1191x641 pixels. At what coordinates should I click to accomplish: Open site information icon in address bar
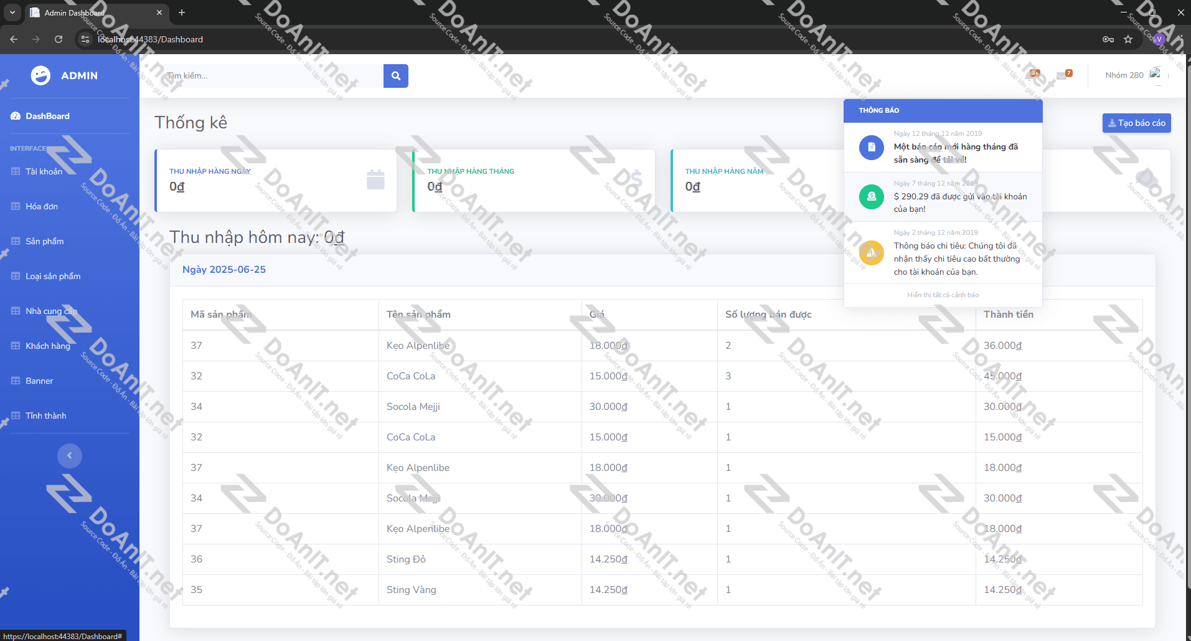point(85,39)
